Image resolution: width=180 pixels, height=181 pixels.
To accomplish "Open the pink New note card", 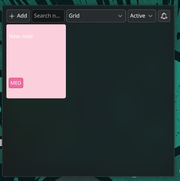I will tap(36, 61).
